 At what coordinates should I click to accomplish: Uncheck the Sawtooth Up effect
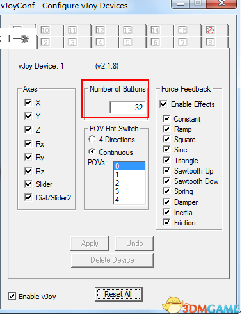[166, 170]
